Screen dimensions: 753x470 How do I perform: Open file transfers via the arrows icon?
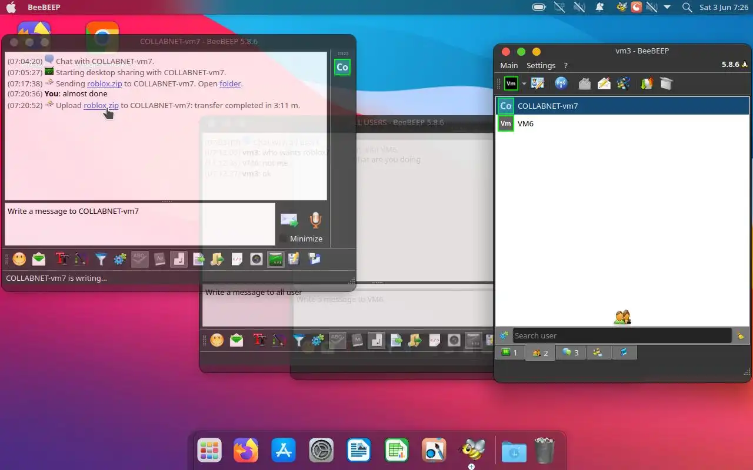pos(647,83)
